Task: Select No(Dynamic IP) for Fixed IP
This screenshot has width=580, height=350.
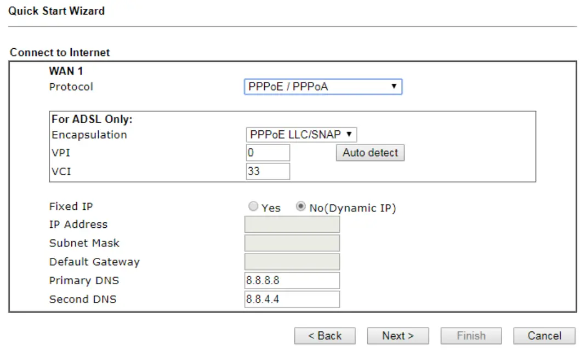Action: pos(299,206)
